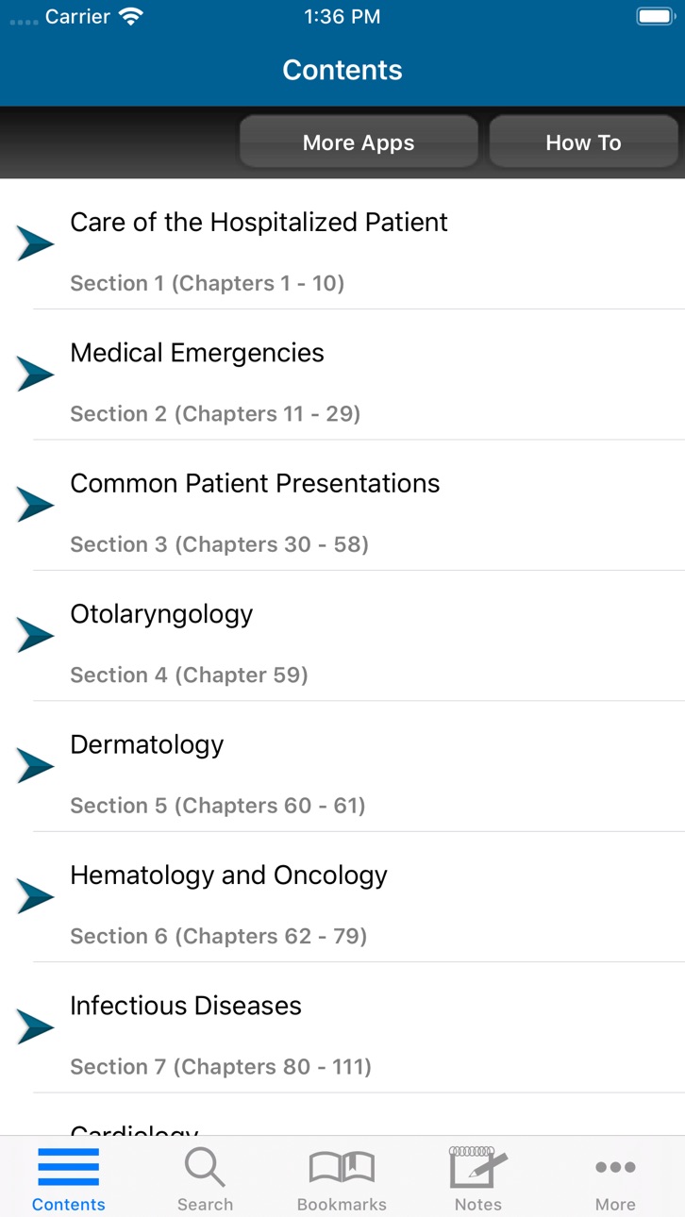Screen dimensions: 685x1217
Task: Tap the Wi-Fi indicator in status bar
Action: (131, 17)
